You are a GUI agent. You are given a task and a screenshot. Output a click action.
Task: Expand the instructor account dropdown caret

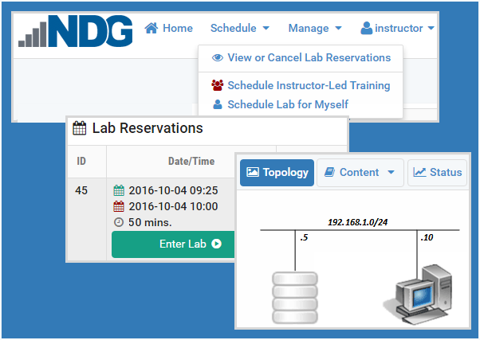point(431,28)
